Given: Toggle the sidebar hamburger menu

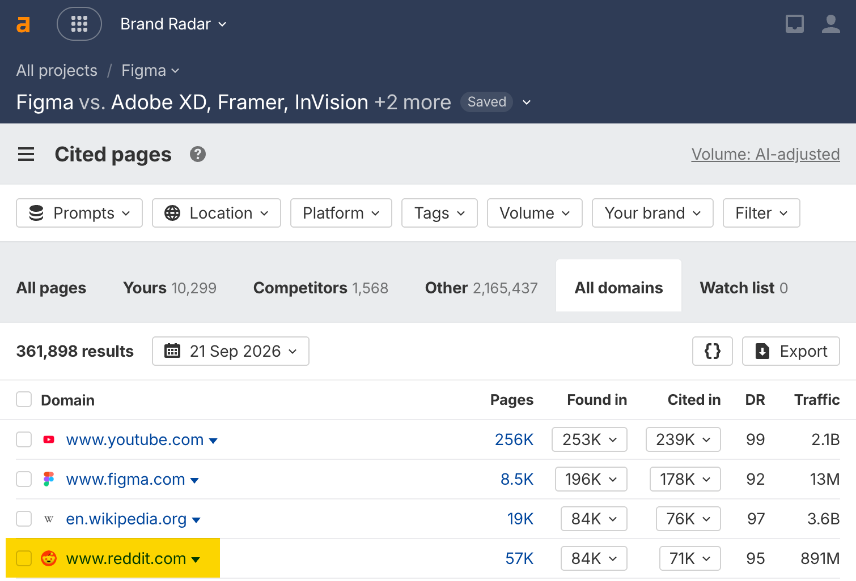Looking at the screenshot, I should click(26, 154).
